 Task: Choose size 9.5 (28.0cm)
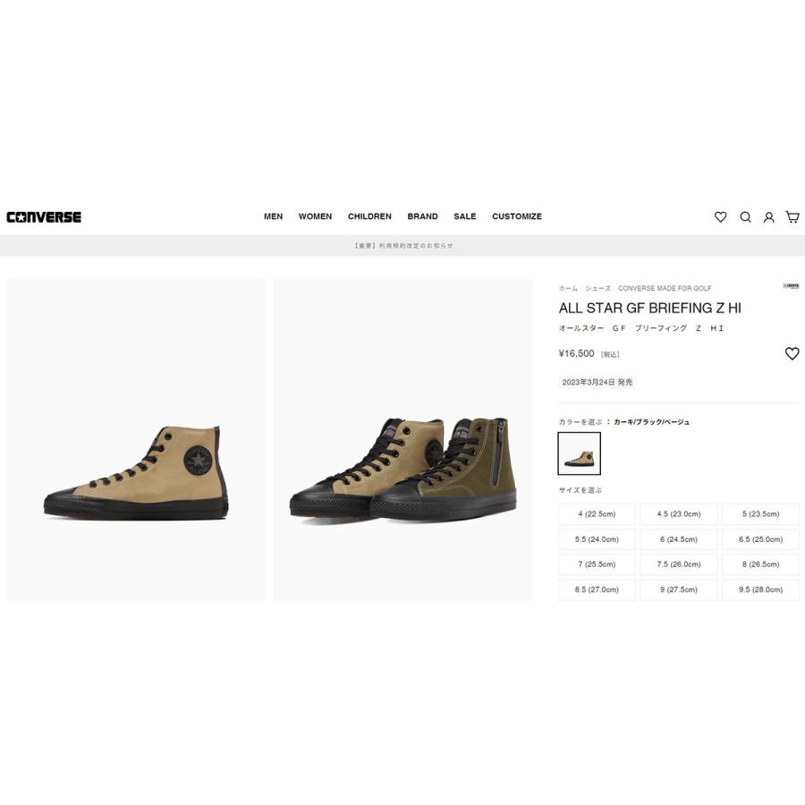[761, 590]
